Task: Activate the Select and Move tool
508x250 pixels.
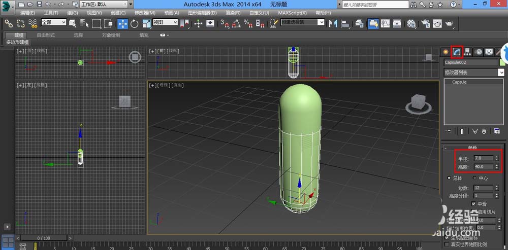Action: [122, 23]
